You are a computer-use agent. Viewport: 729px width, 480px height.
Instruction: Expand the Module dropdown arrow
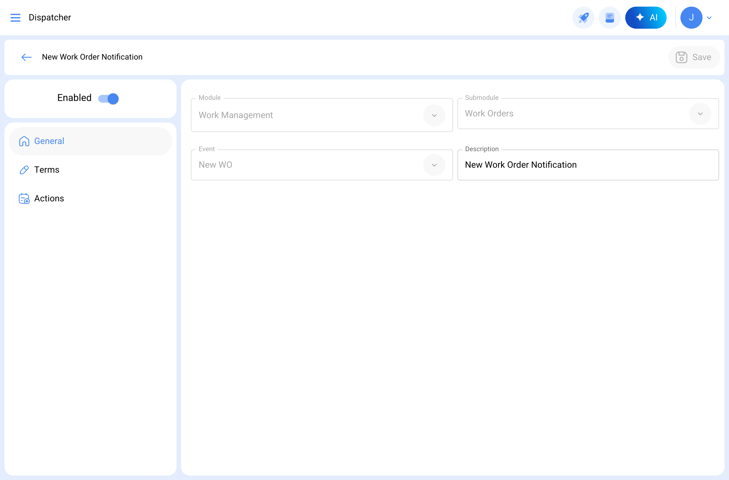pyautogui.click(x=434, y=115)
